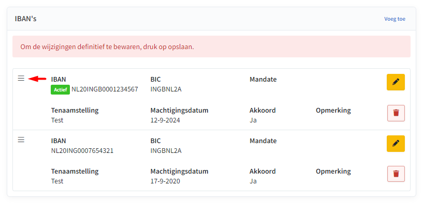Delete the IBAN dated 17-9-2020
This screenshot has width=423, height=217.
396,174
